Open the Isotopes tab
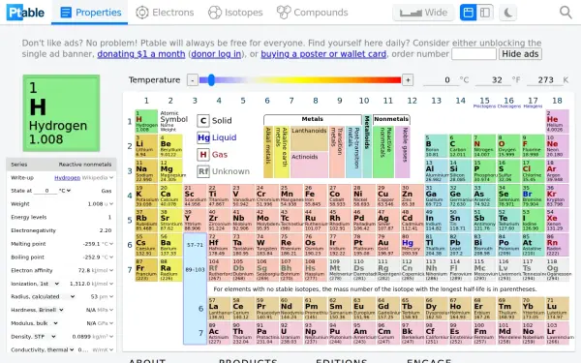 click(235, 13)
